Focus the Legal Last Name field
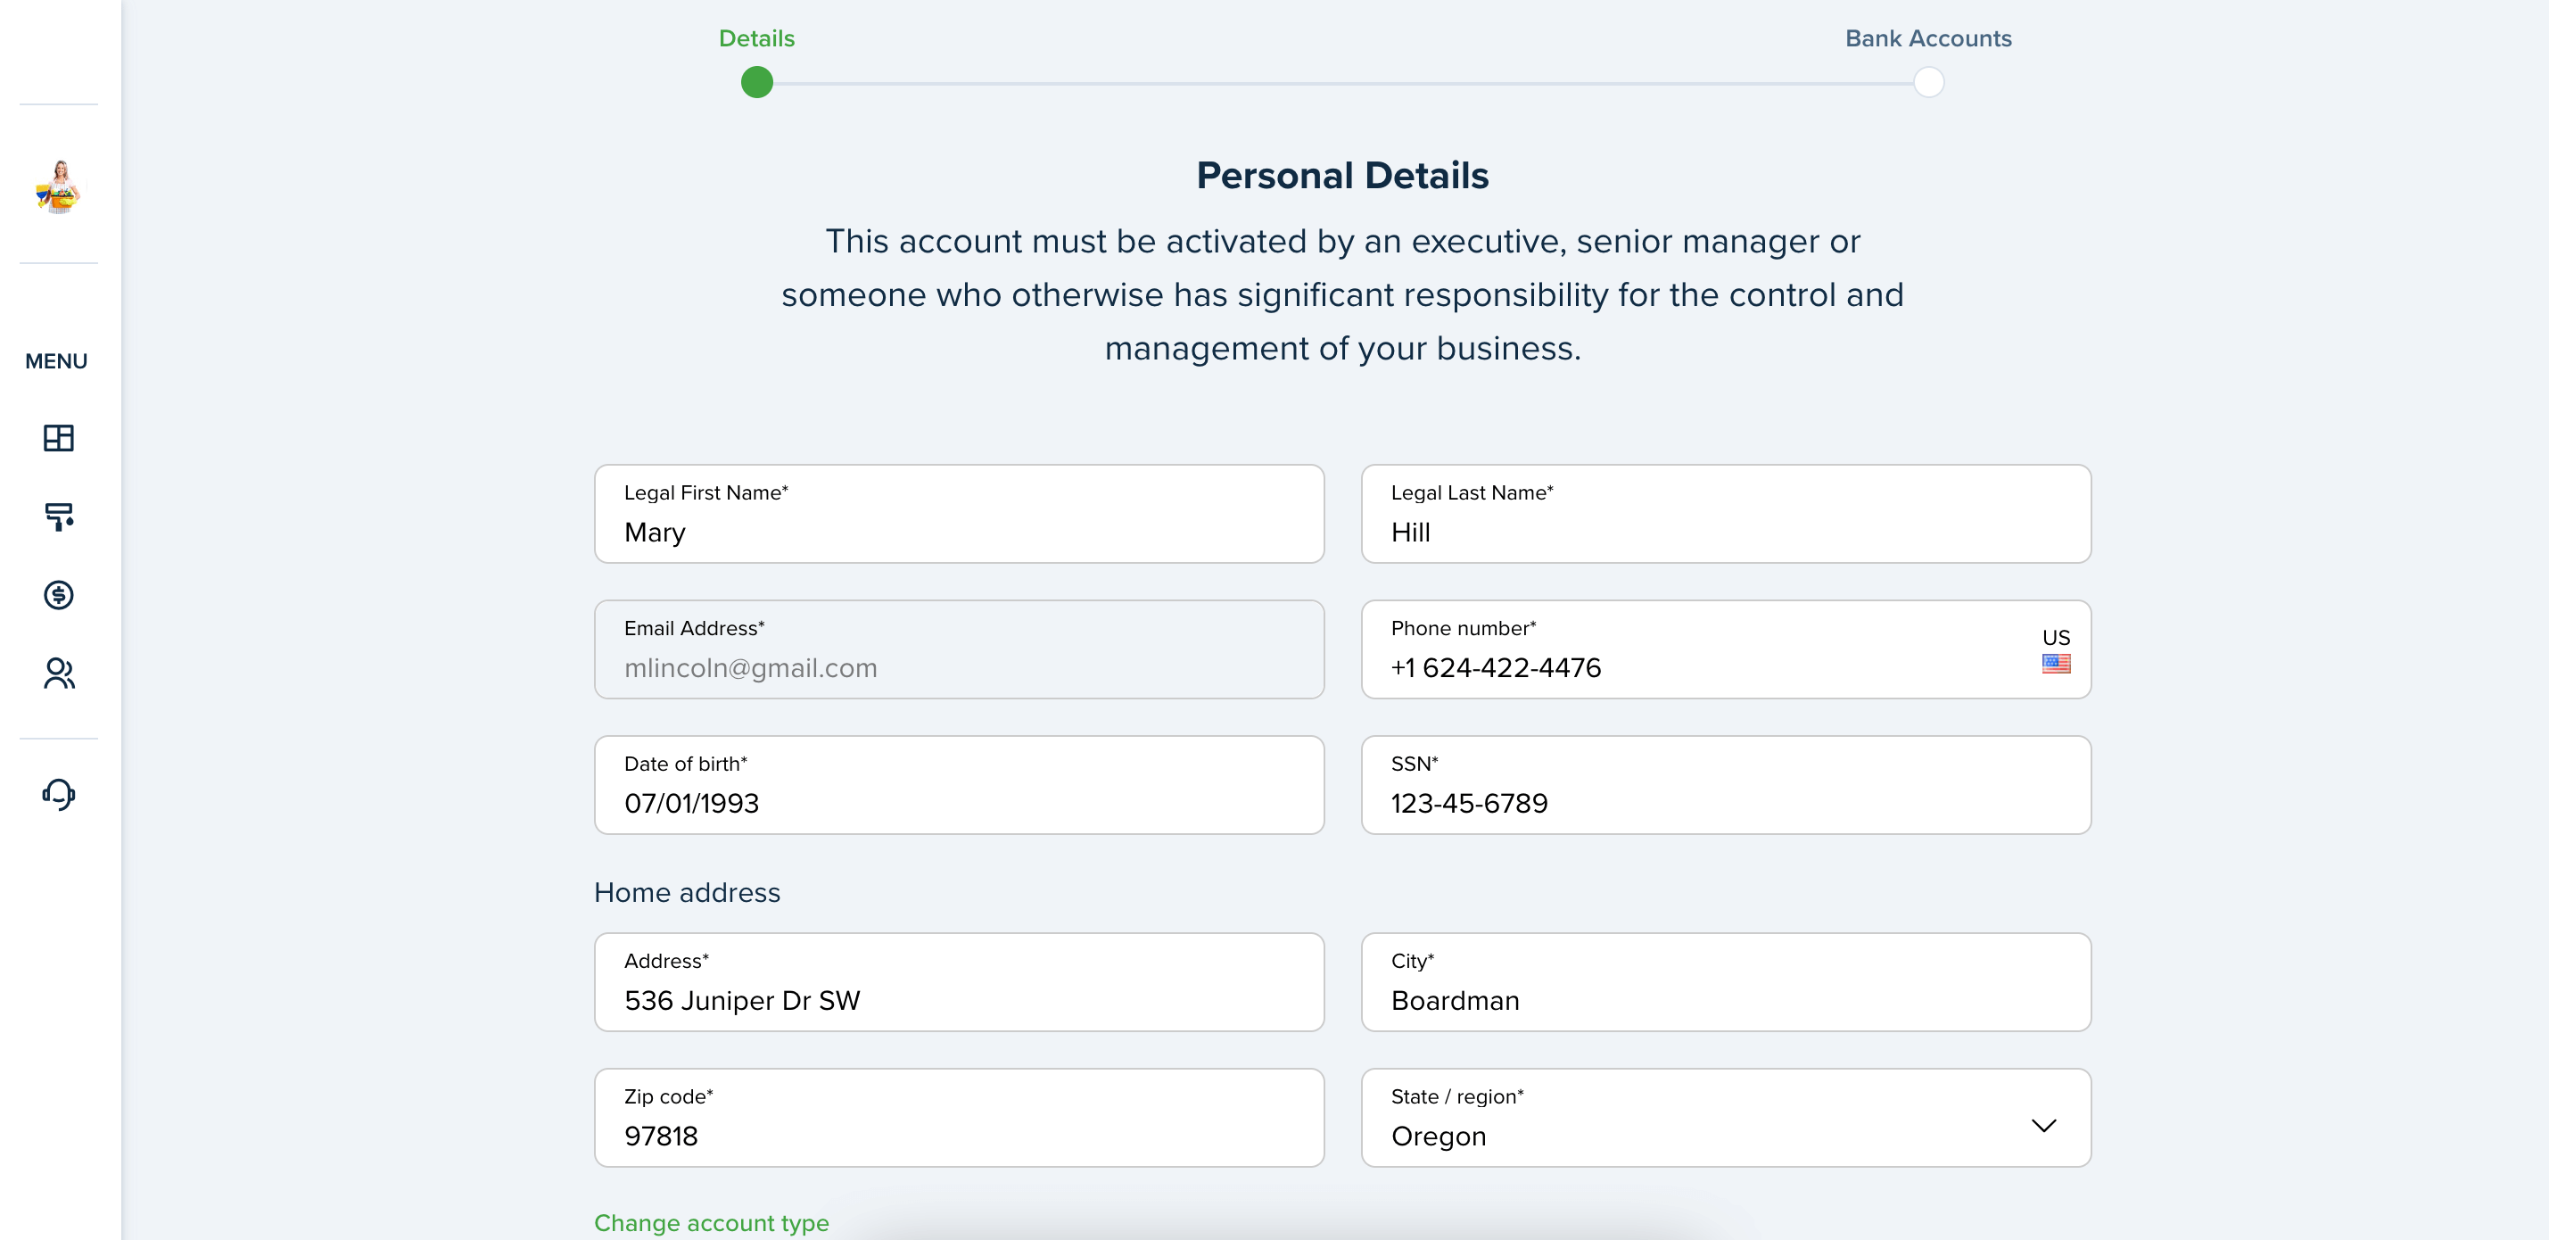 point(1726,515)
